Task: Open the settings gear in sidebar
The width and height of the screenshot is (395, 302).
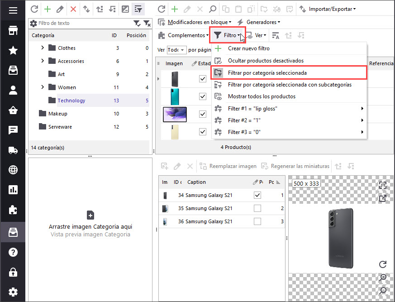Action: coord(13,292)
